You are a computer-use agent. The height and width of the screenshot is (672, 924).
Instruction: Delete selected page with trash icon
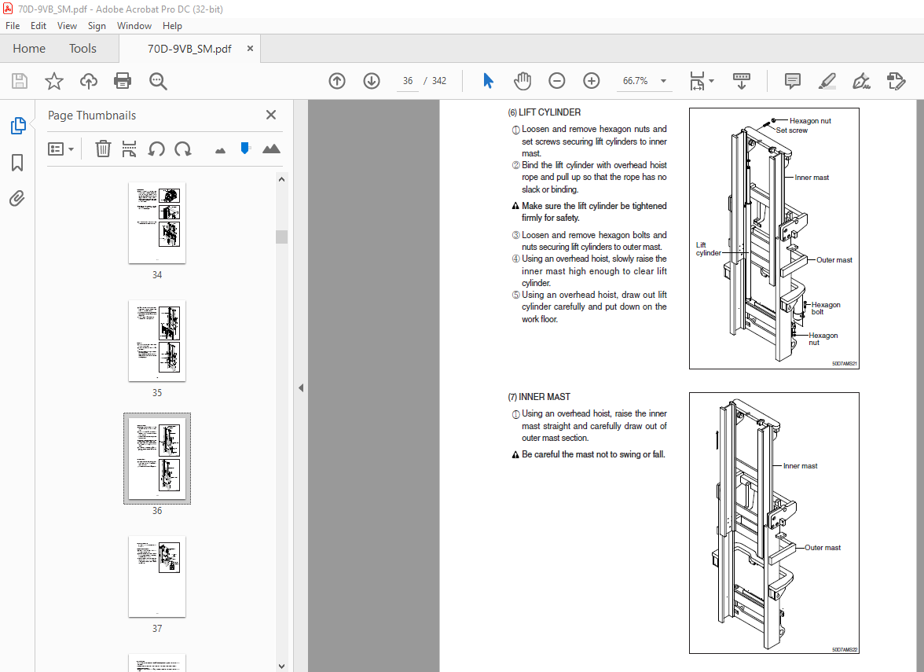click(x=103, y=149)
